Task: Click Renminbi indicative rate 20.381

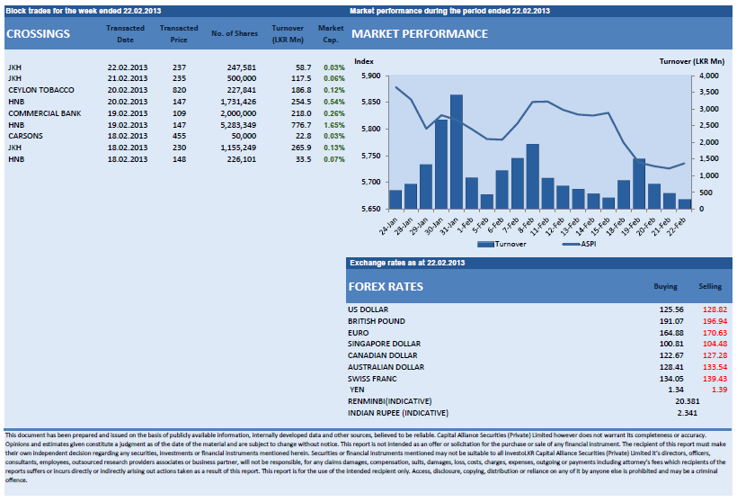Action: (688, 401)
